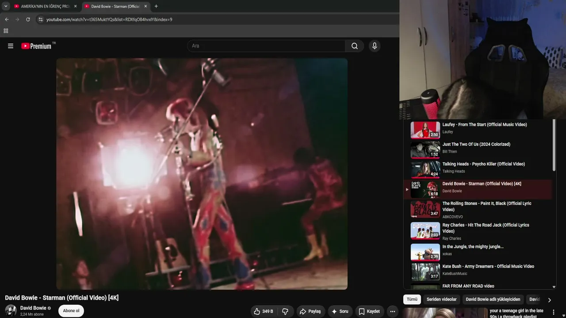Start voice search with microphone icon
The image size is (566, 318).
[x=375, y=46]
